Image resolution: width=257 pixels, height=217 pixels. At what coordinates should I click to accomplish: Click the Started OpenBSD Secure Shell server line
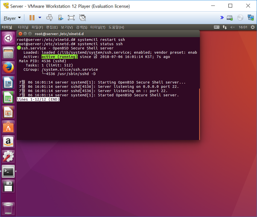99,95
